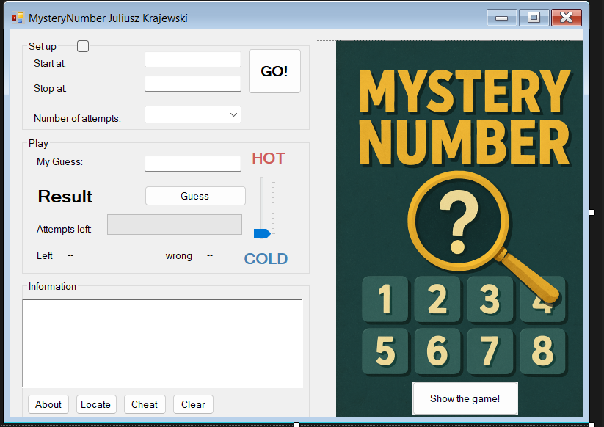Viewport: 604px width, 427px height.
Task: Open the Number of attempts dropdown
Action: [x=193, y=114]
